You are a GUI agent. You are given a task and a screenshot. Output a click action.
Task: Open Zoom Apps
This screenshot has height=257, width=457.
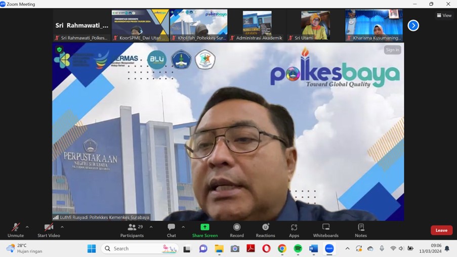point(294,230)
